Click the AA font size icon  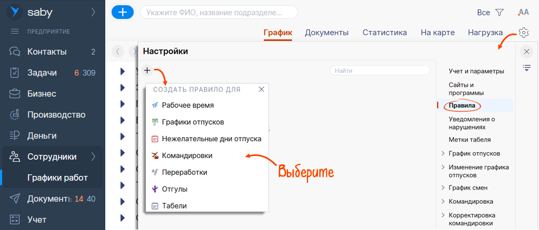[x=523, y=12]
